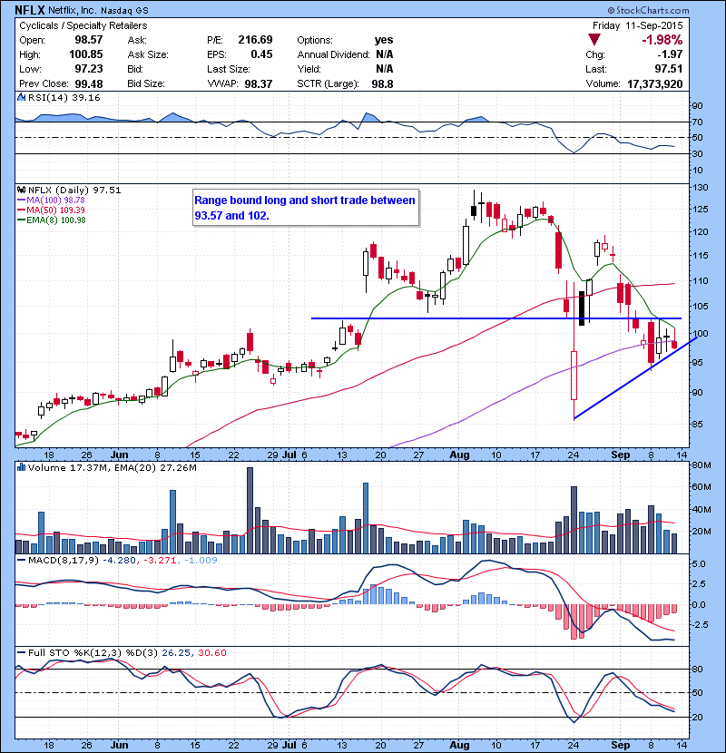The height and width of the screenshot is (753, 726).
Task: Click the Options value yes
Action: pos(384,40)
